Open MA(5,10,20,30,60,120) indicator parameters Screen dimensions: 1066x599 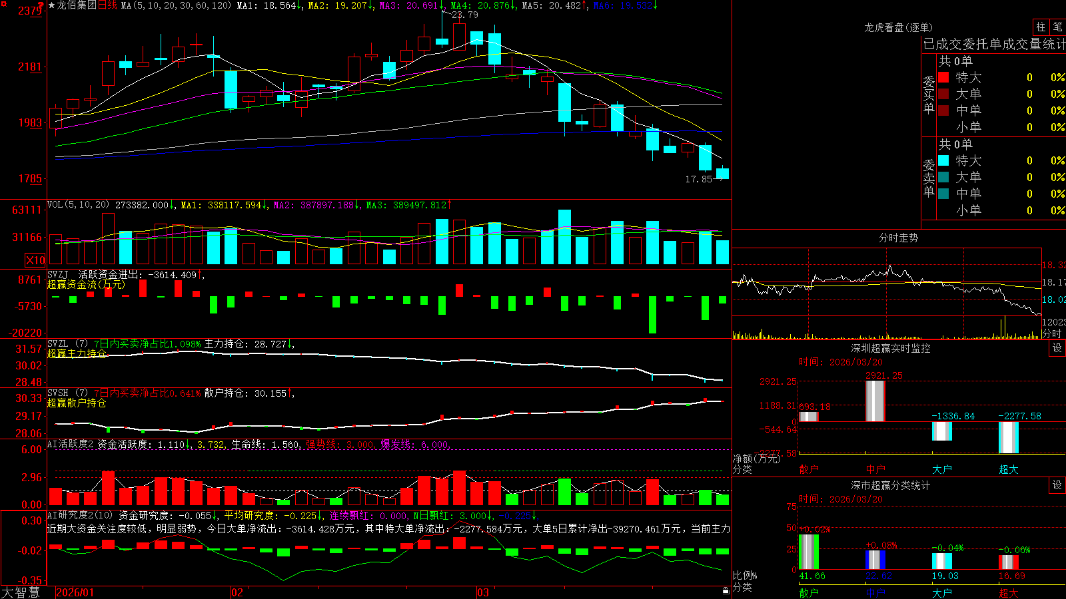click(x=177, y=5)
